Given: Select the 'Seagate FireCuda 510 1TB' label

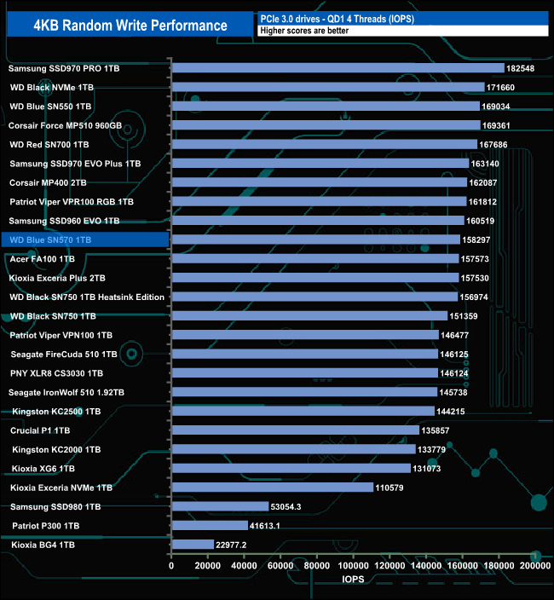Looking at the screenshot, I should (x=64, y=355).
